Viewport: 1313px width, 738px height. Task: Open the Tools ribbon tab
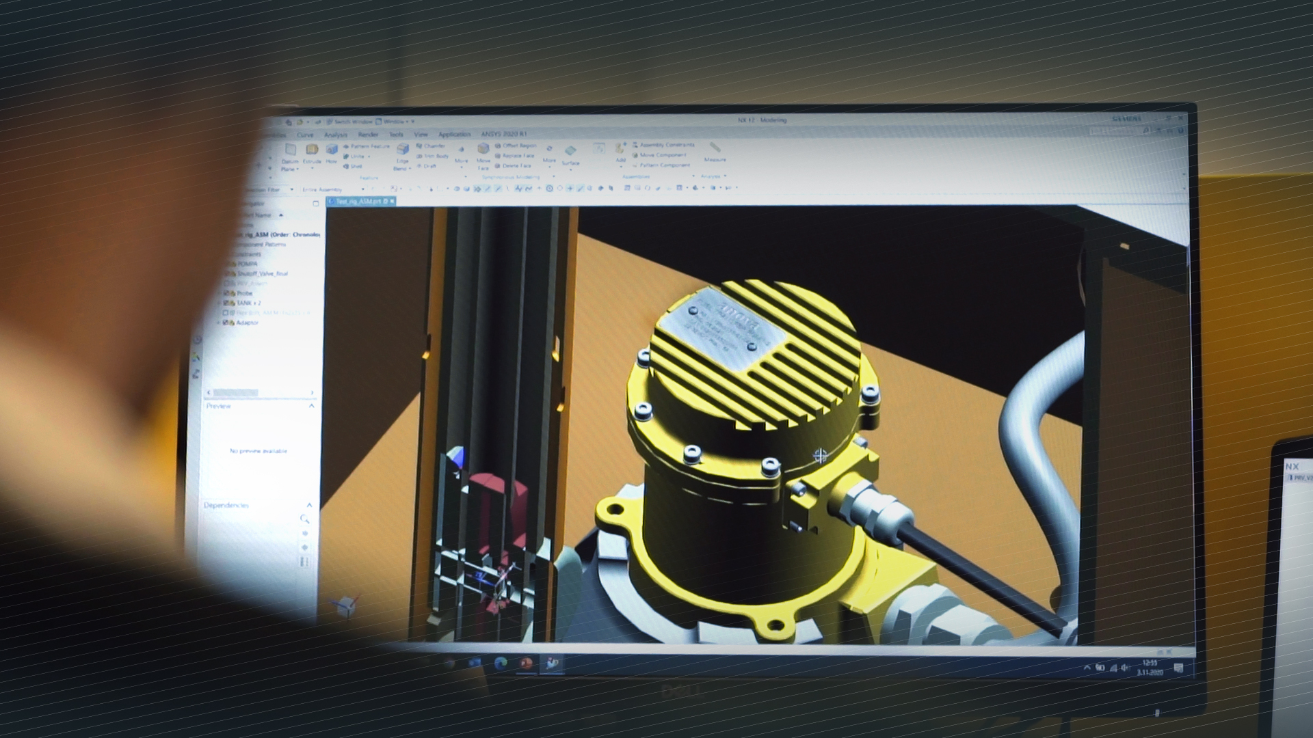[396, 135]
